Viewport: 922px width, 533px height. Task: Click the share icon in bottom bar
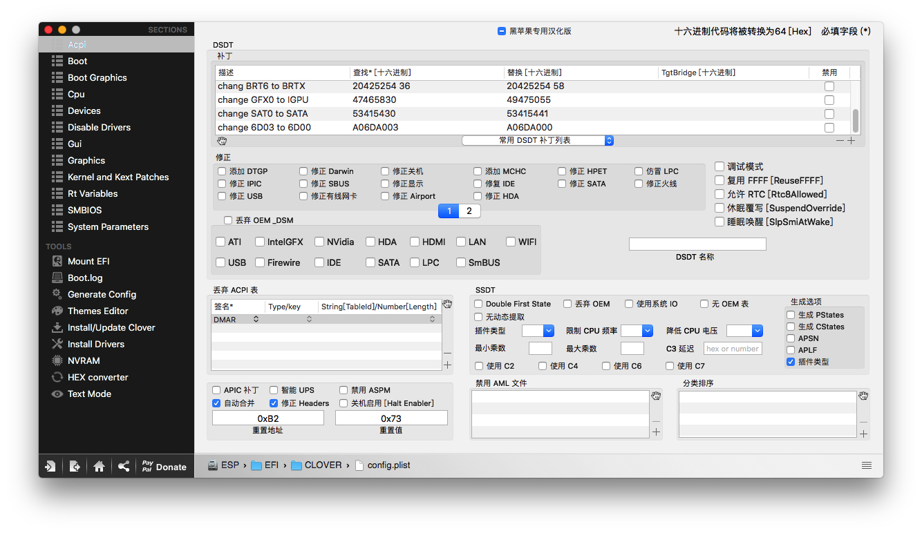pyautogui.click(x=123, y=466)
